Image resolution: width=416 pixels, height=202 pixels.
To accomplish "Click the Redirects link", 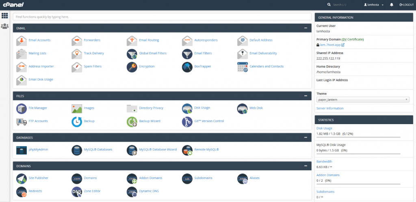I will coord(35,191).
